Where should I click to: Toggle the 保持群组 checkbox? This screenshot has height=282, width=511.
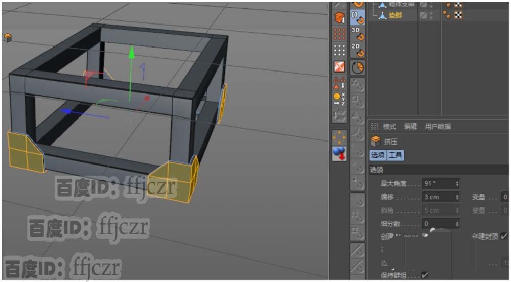(x=425, y=275)
